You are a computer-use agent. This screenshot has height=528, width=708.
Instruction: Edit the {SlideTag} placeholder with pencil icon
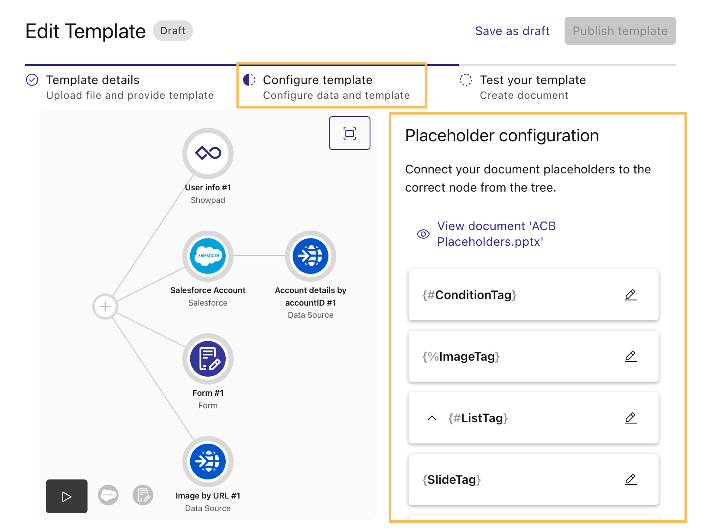click(630, 479)
